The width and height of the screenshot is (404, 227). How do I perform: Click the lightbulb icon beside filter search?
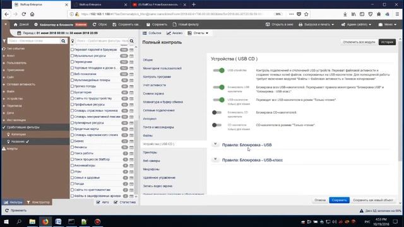[73, 41]
